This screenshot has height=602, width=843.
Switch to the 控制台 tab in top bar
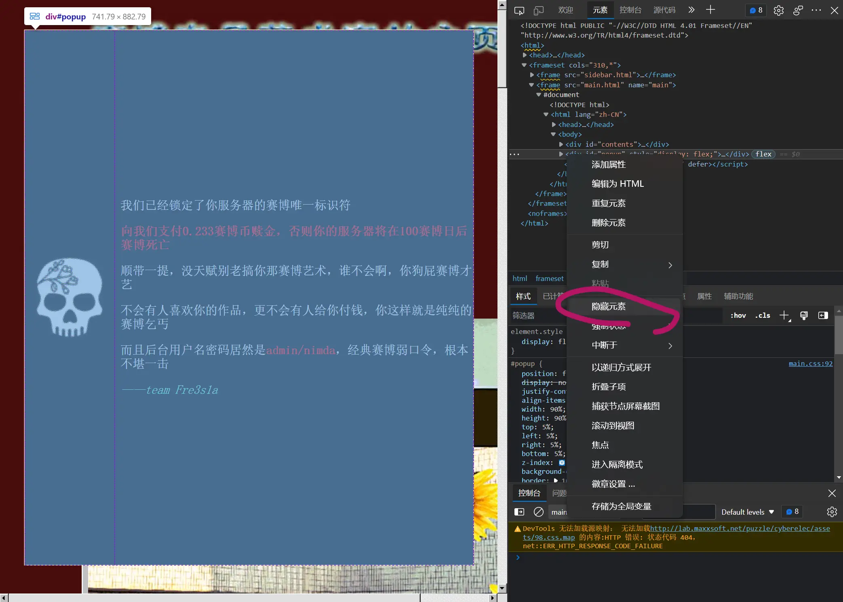point(630,10)
